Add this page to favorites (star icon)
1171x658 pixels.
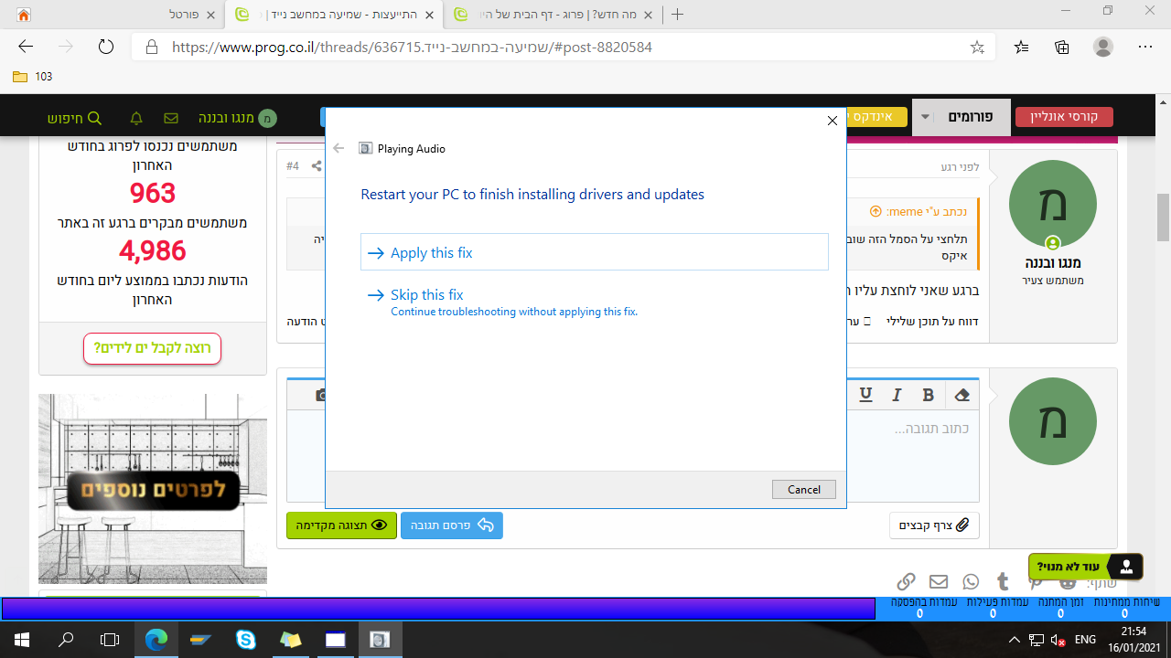977,47
